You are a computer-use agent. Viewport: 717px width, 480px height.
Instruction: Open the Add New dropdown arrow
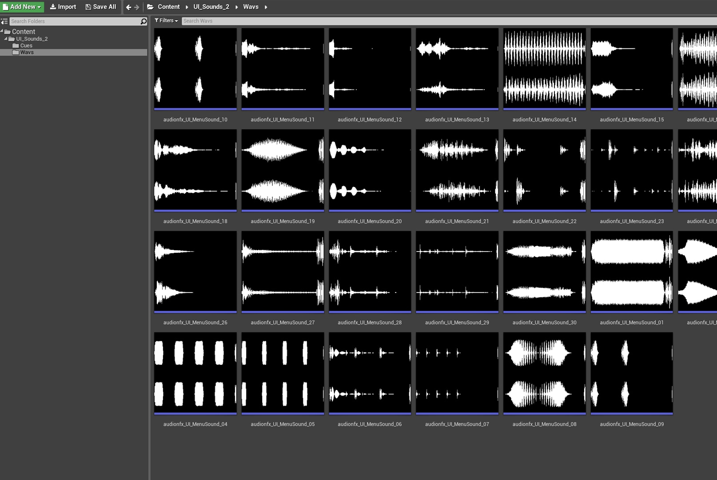(x=39, y=7)
